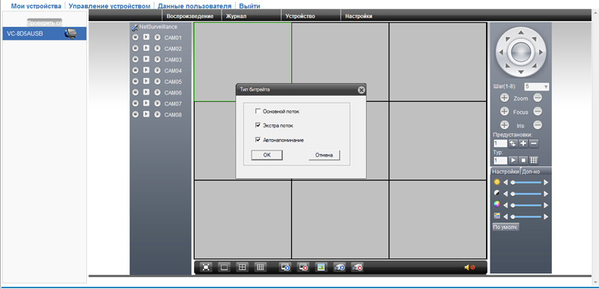Click the Проверить со button
Screen dimensions: 599x289
click(44, 22)
